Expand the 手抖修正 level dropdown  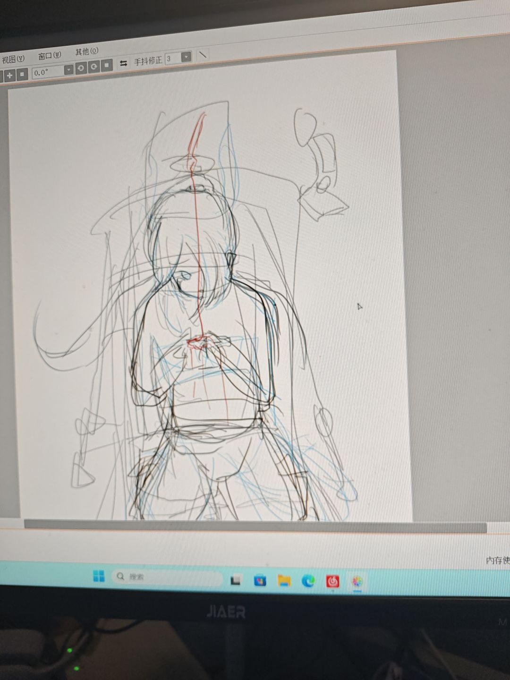pyautogui.click(x=187, y=57)
